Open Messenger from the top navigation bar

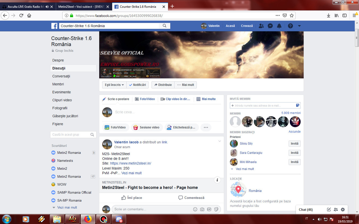coord(270,26)
